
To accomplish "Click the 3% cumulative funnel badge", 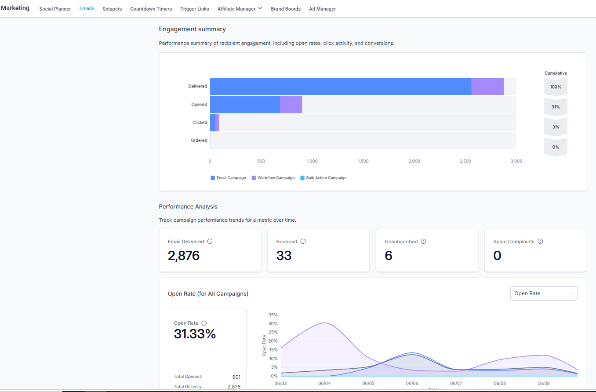I will [x=556, y=127].
